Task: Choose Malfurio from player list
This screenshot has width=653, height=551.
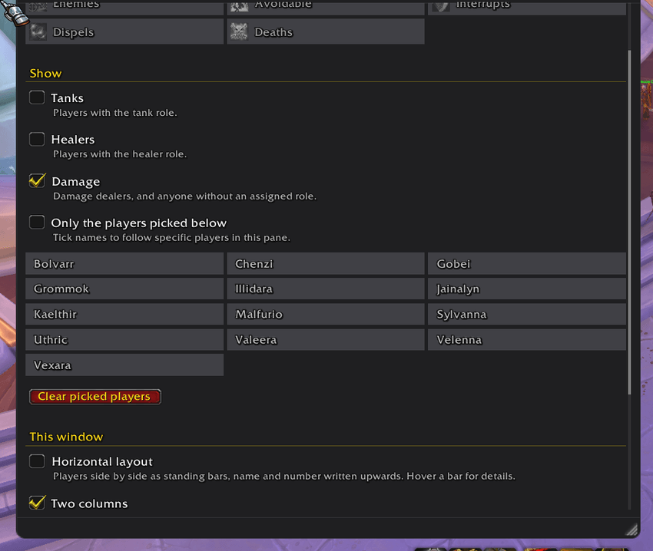Action: click(326, 314)
